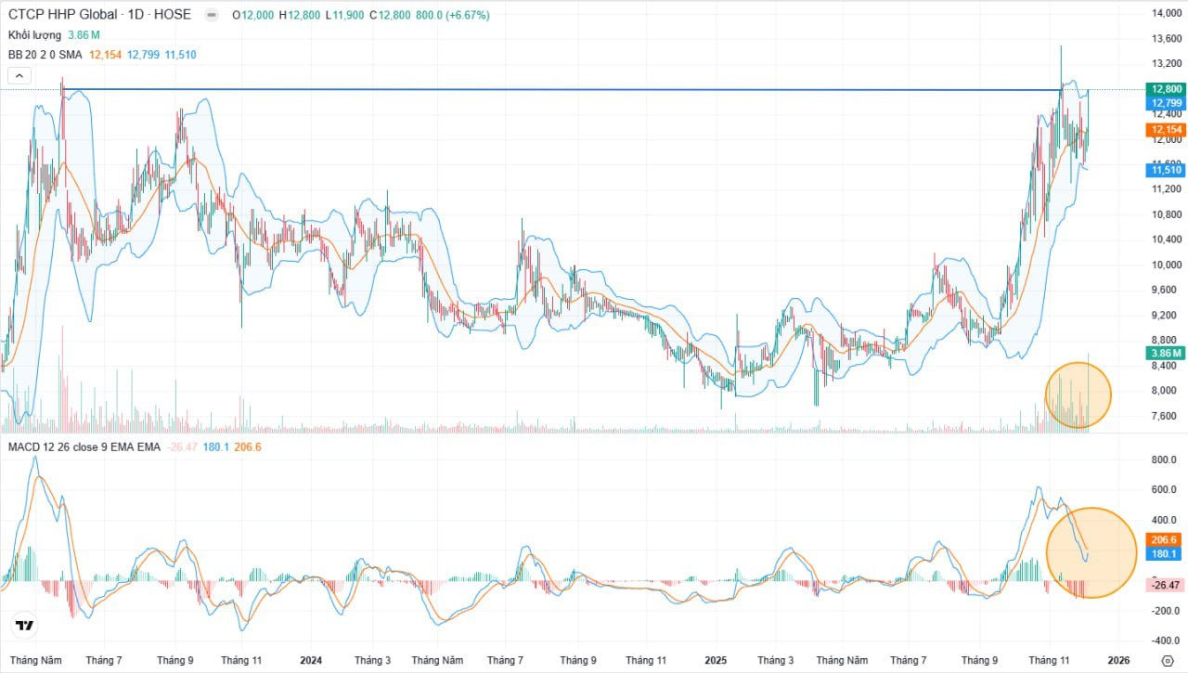Click the 2025 label on time axis
1188x673 pixels.
click(716, 661)
